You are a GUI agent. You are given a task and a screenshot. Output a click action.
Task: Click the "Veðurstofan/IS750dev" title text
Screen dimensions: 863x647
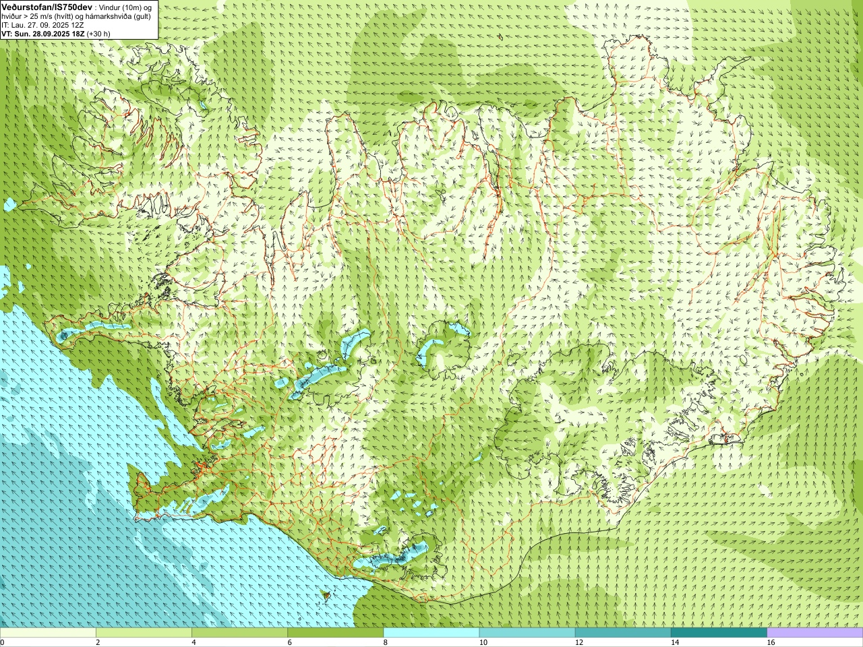coord(47,6)
